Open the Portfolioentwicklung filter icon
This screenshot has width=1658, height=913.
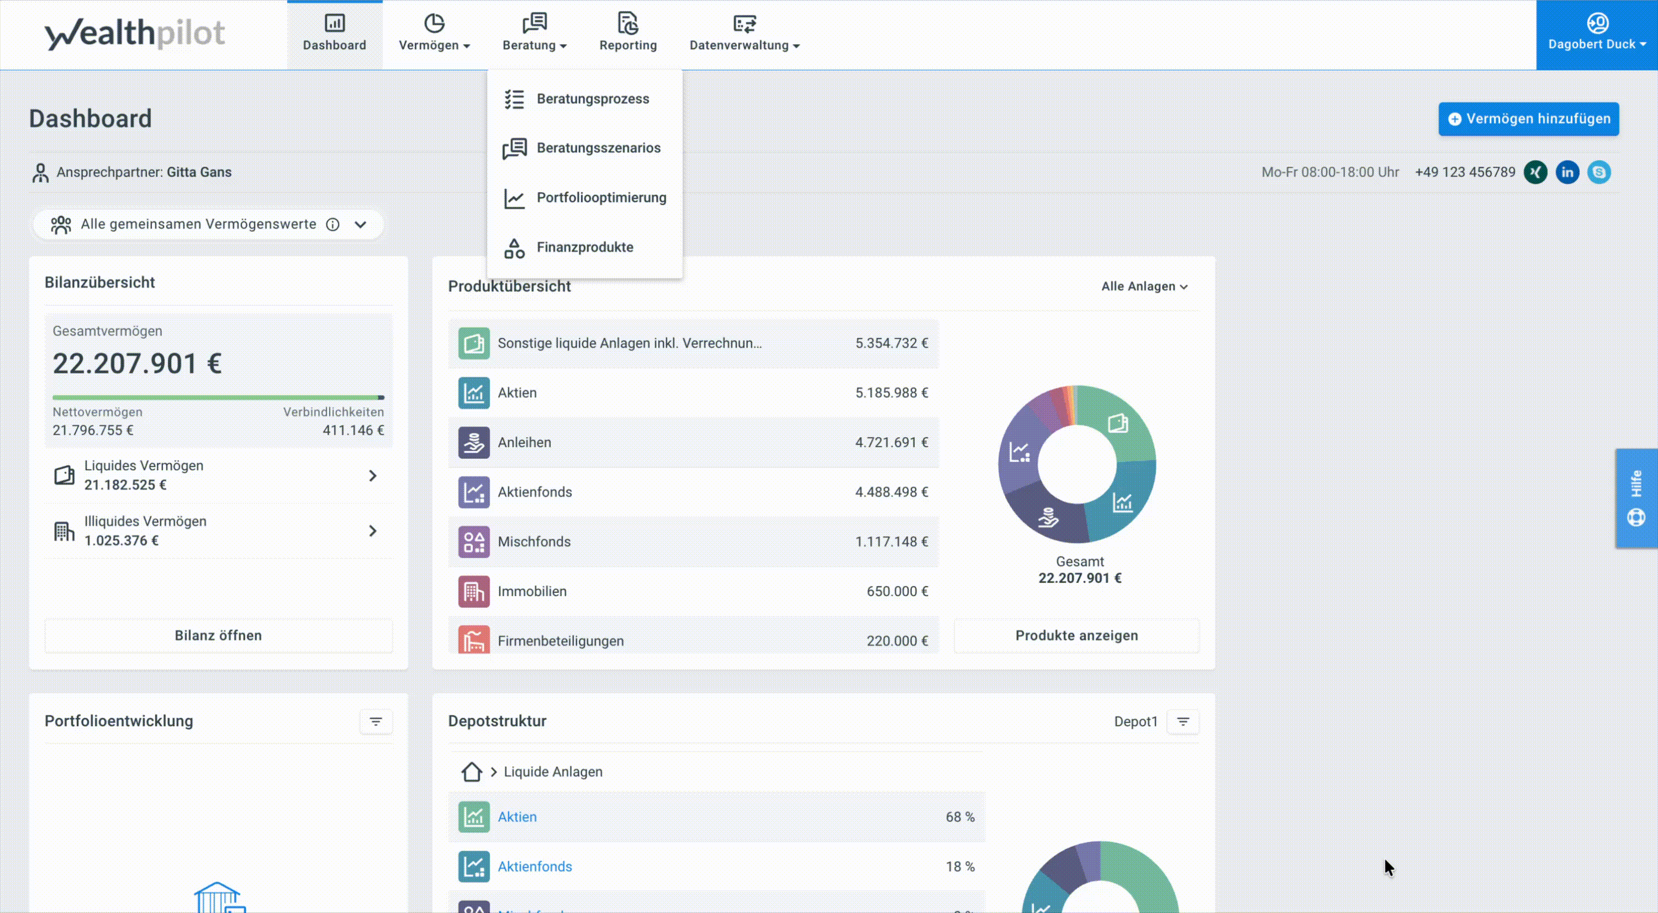click(376, 722)
